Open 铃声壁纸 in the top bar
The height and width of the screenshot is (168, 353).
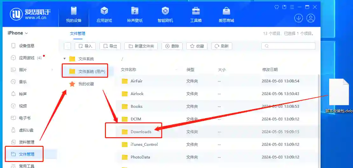coord(135,15)
